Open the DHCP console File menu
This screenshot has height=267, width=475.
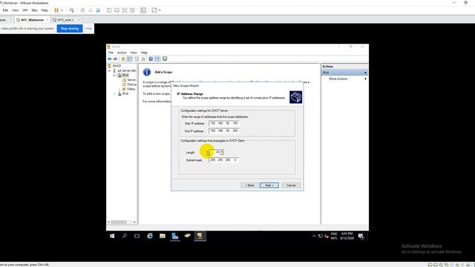(111, 53)
